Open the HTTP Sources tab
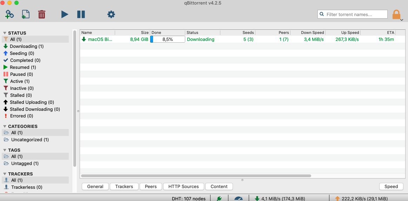 [x=183, y=186]
